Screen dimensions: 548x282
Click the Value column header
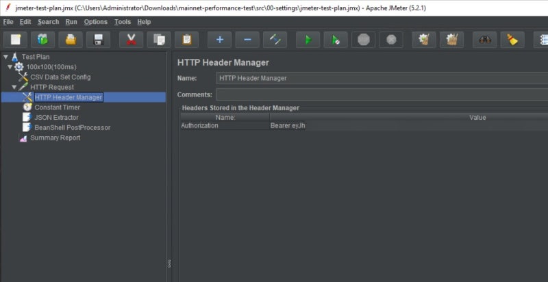click(x=409, y=118)
